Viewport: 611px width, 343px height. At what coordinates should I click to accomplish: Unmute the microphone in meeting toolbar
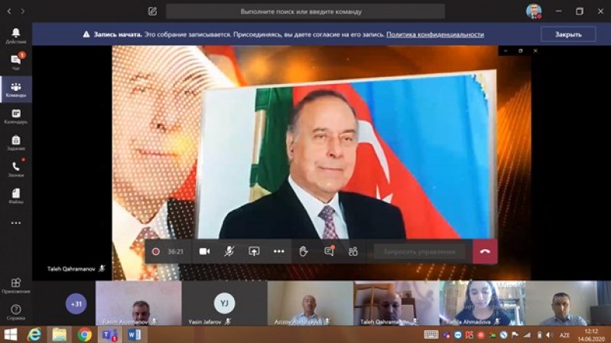pyautogui.click(x=229, y=251)
